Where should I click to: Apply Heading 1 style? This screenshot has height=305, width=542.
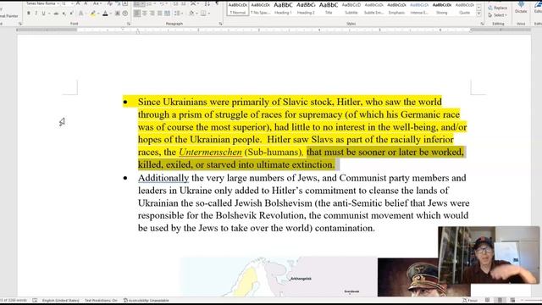(283, 8)
